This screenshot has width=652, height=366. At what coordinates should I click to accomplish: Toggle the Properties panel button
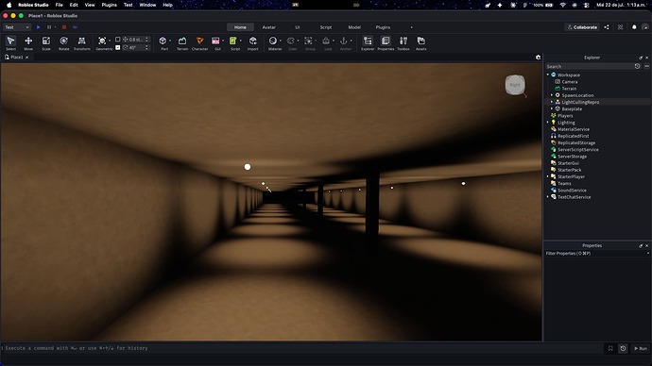tap(386, 42)
